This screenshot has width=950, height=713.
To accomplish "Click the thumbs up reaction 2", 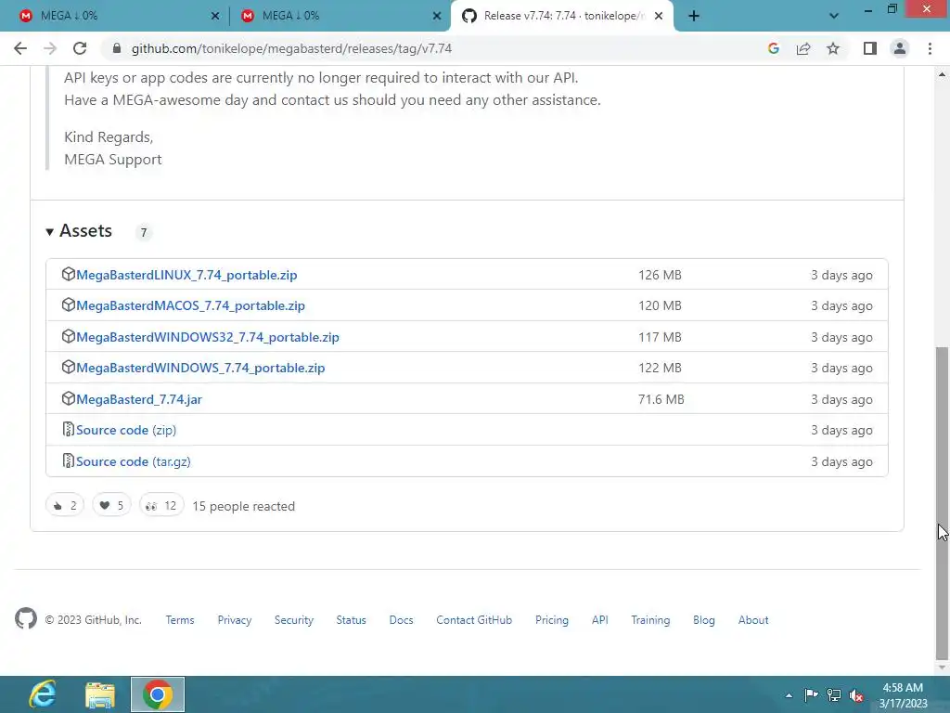I will click(x=65, y=506).
